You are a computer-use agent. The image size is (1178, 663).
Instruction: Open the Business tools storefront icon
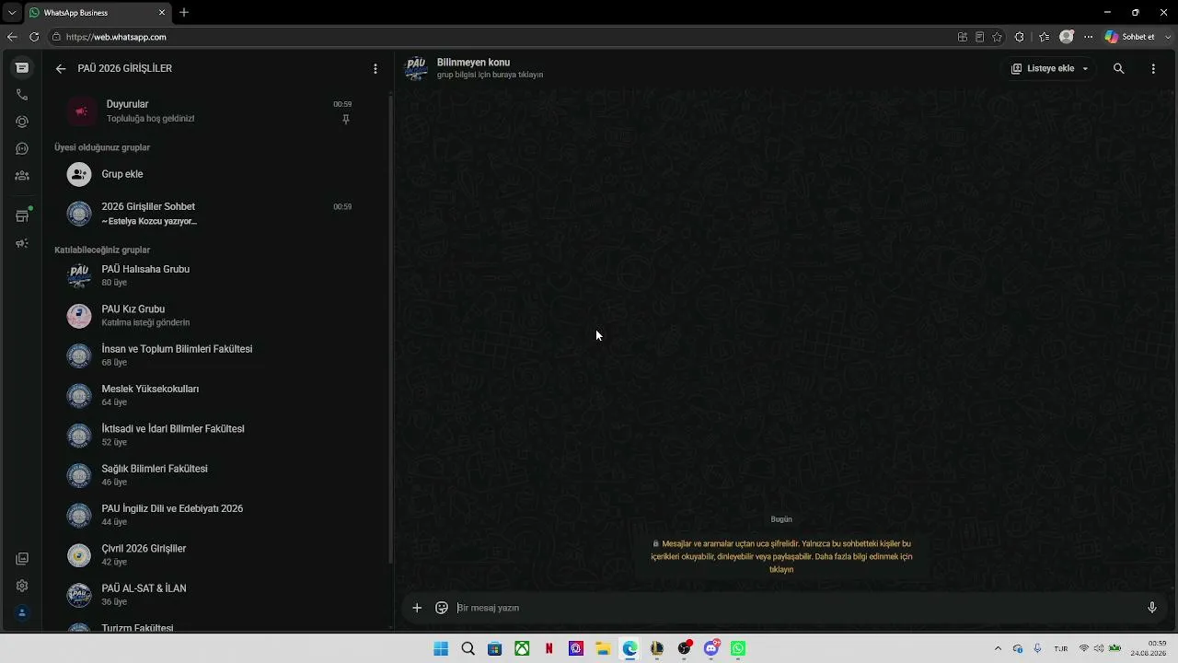coord(22,216)
